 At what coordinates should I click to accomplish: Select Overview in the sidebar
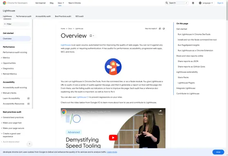16,39
